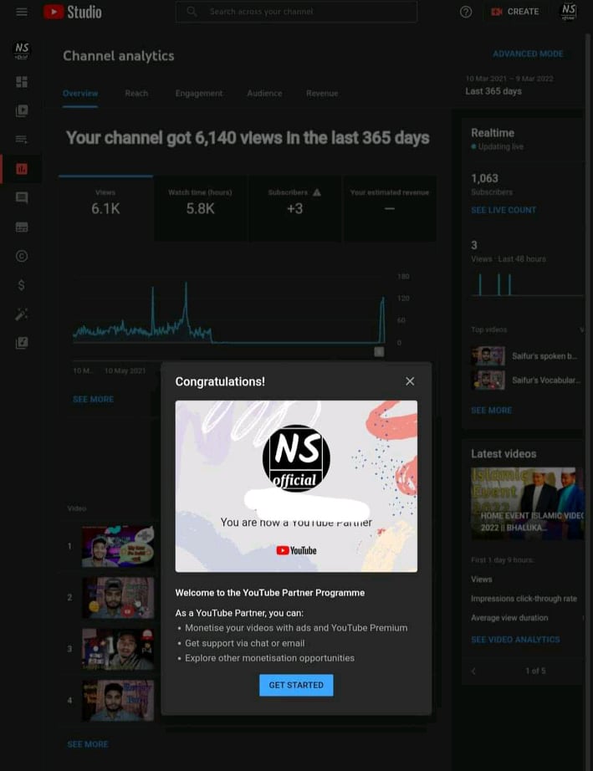
Task: Open Playlists from sidebar
Action: 22,140
